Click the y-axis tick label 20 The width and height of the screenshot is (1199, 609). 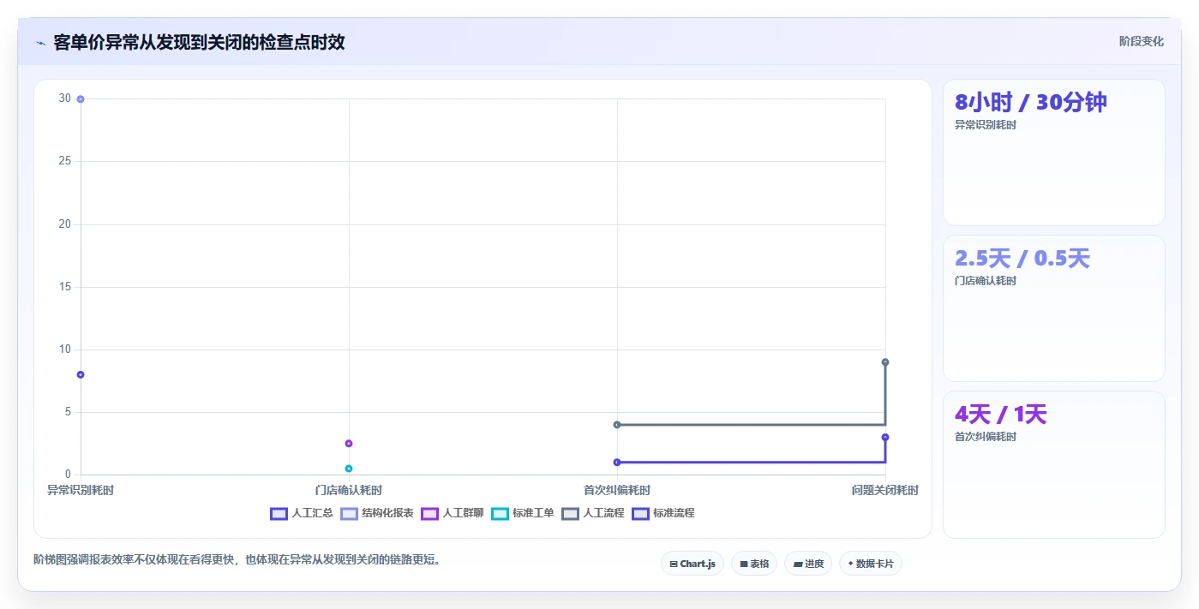[65, 224]
